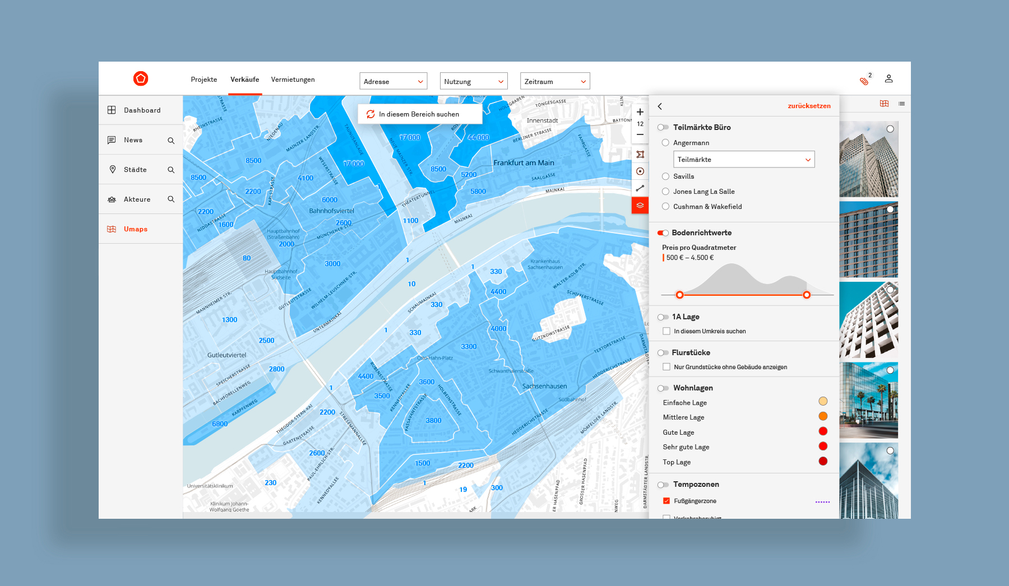Click the Bahnhofsviertel map label
The image size is (1009, 586).
click(x=332, y=211)
